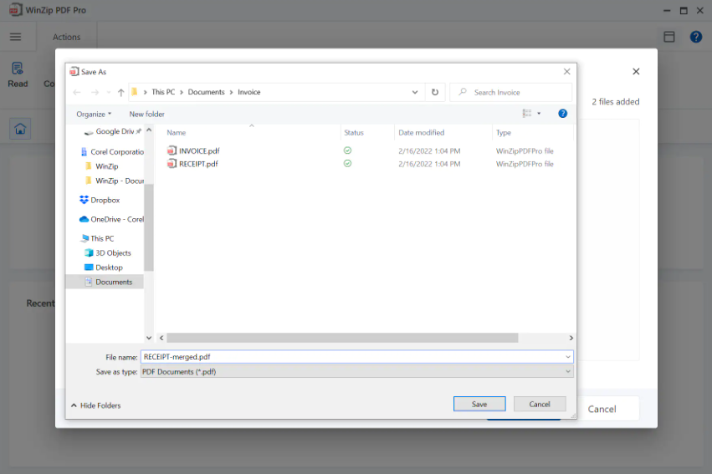Viewport: 712px width, 474px height.
Task: Click the INVOICE.pdf date modified cell
Action: point(429,151)
